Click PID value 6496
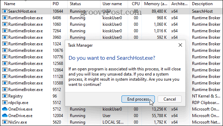The height and width of the screenshot is (126, 223). (x=57, y=18)
